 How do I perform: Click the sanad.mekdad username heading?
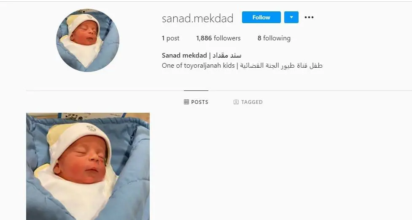pos(198,19)
